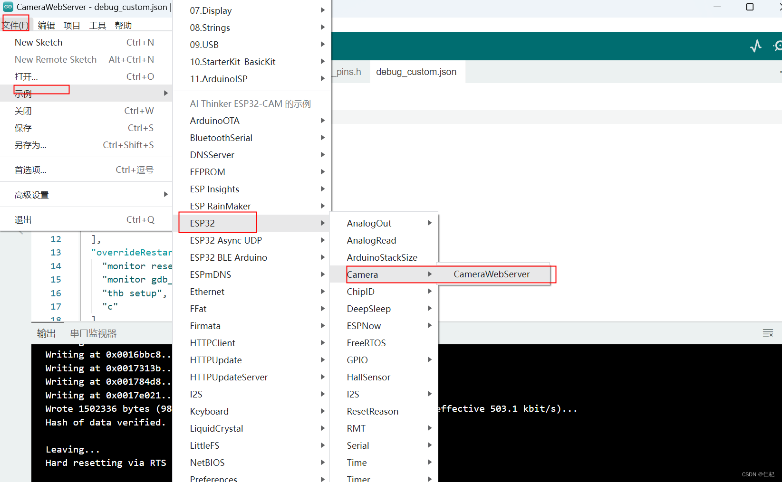Open DeepSleep submenu

(x=385, y=309)
